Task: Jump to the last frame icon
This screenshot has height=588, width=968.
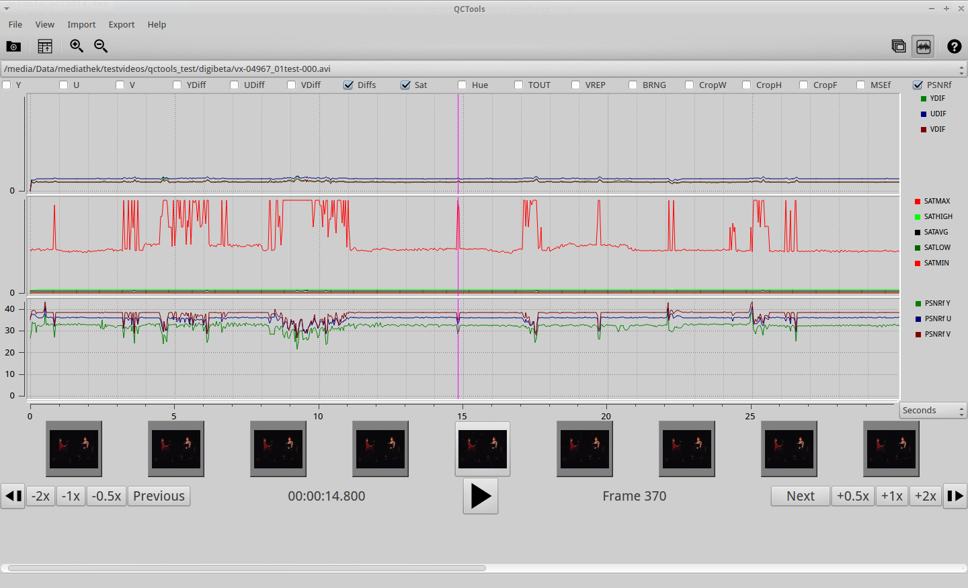Action: pos(955,496)
